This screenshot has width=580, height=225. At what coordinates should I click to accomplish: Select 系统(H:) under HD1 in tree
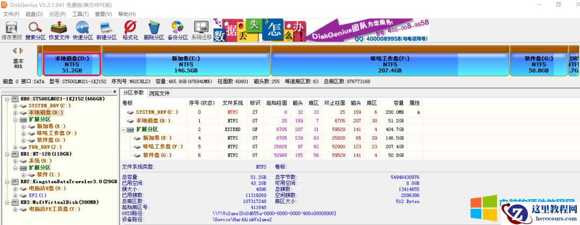(x=40, y=161)
